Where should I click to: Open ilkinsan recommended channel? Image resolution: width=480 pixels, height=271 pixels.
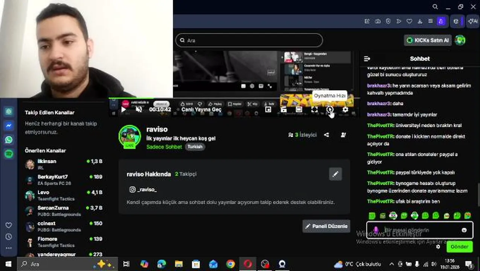[x=64, y=164]
